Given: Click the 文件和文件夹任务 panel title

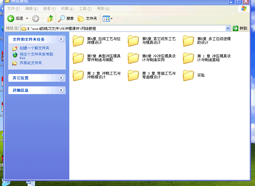Looking at the screenshot, I should click(x=28, y=39).
